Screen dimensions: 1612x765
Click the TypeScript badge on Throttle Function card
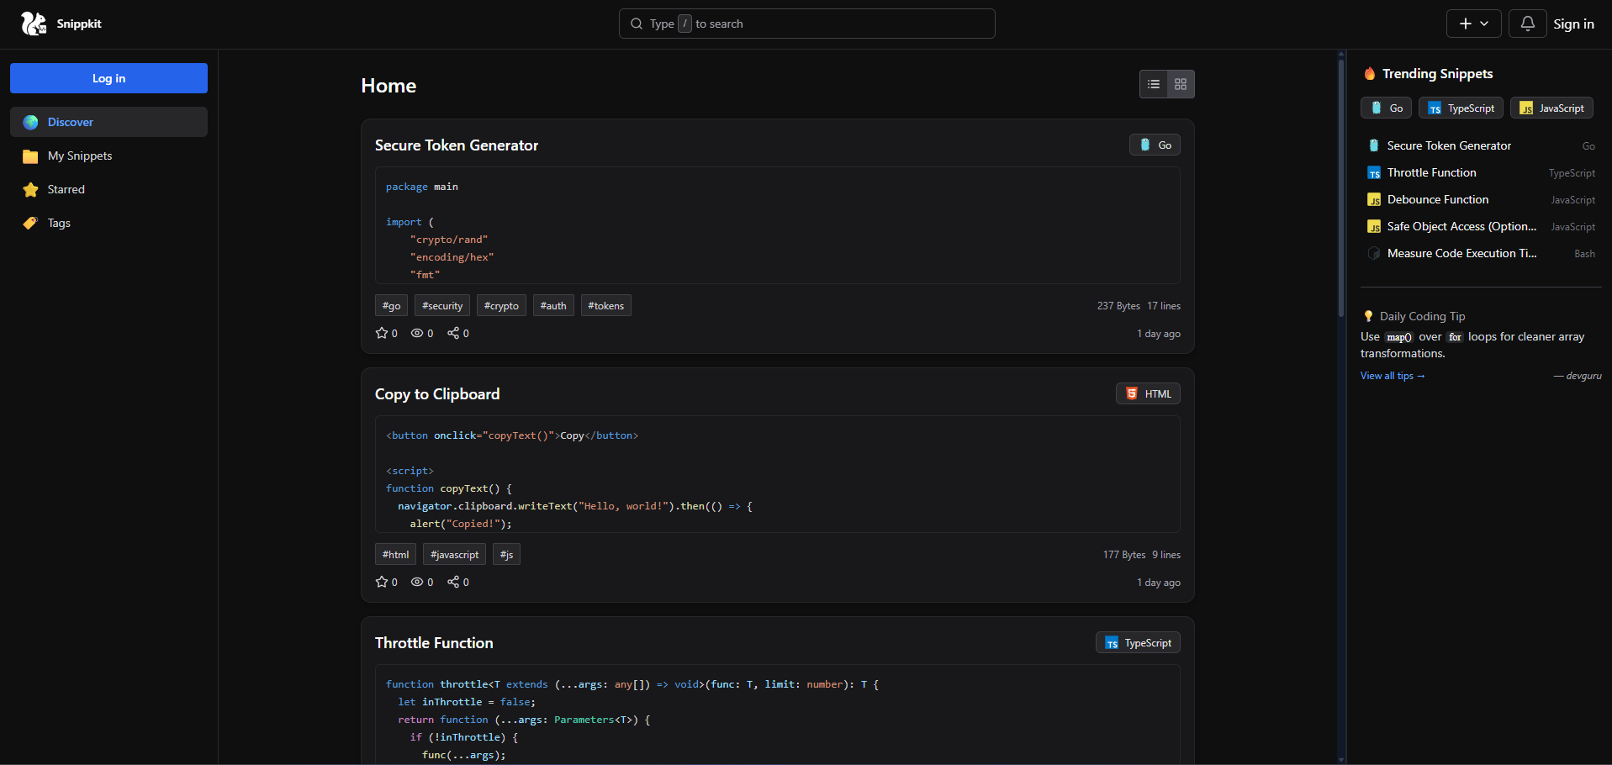pos(1138,642)
